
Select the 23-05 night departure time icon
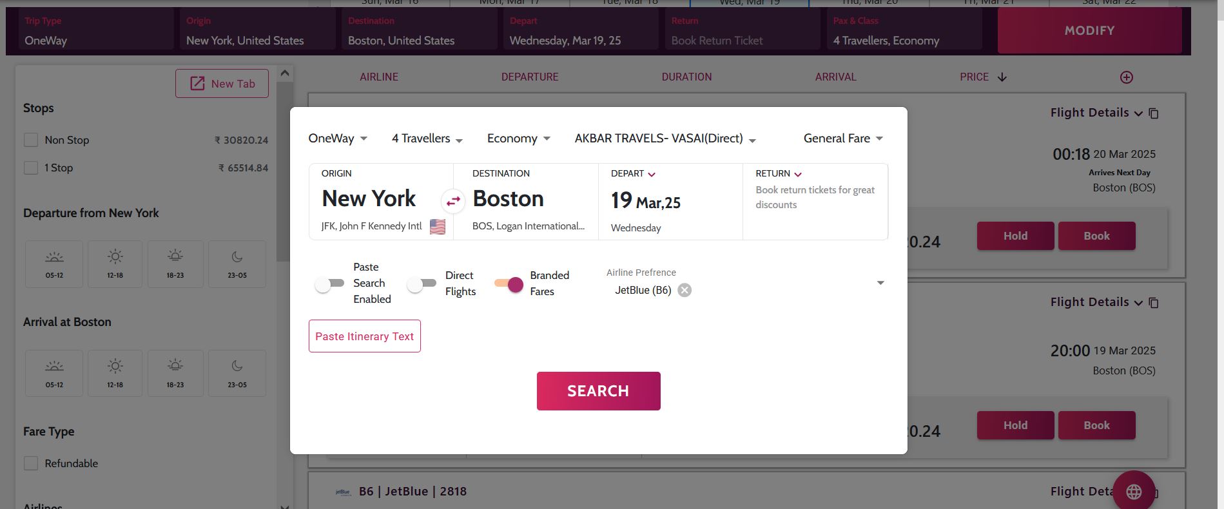pos(237,264)
